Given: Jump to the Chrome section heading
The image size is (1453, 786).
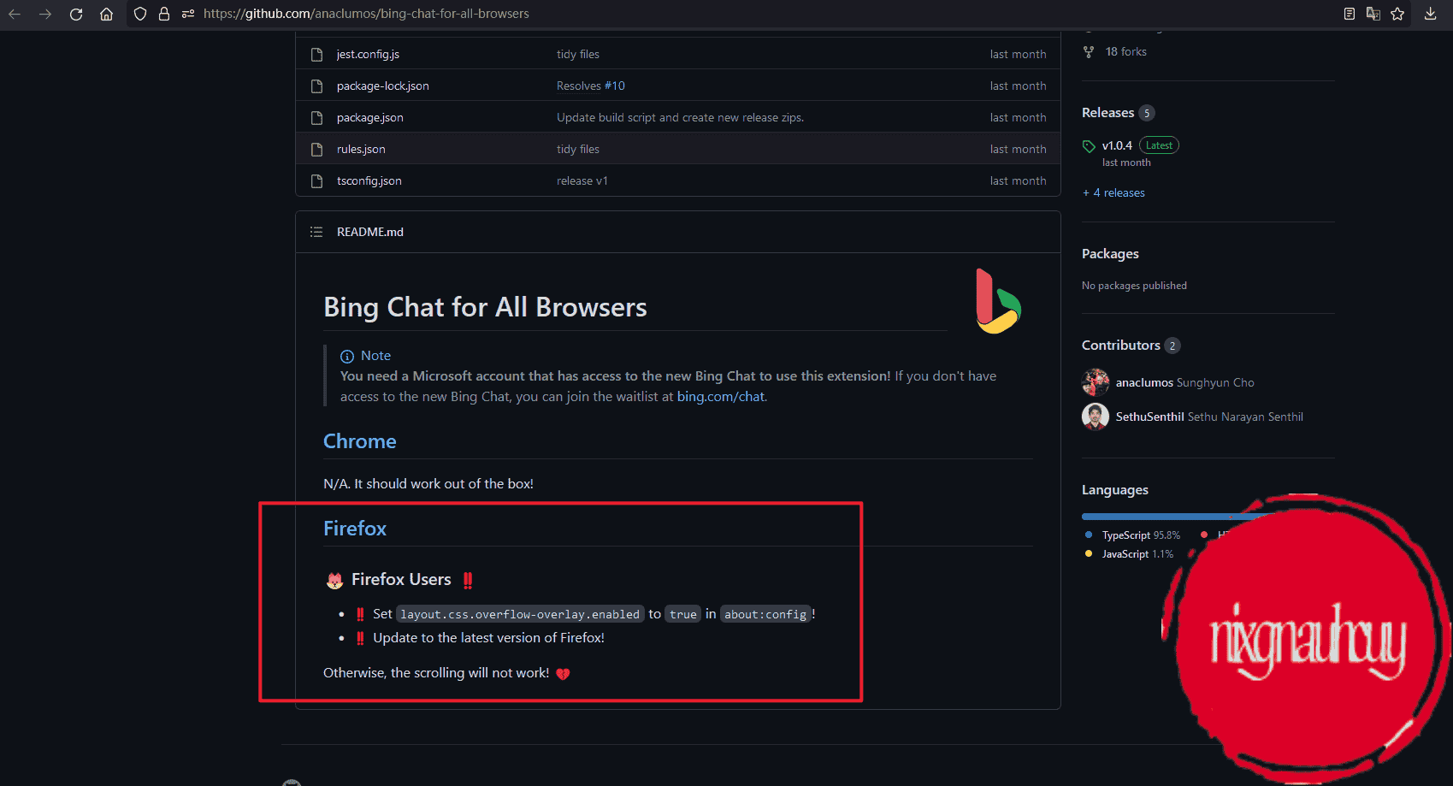Looking at the screenshot, I should pyautogui.click(x=360, y=441).
